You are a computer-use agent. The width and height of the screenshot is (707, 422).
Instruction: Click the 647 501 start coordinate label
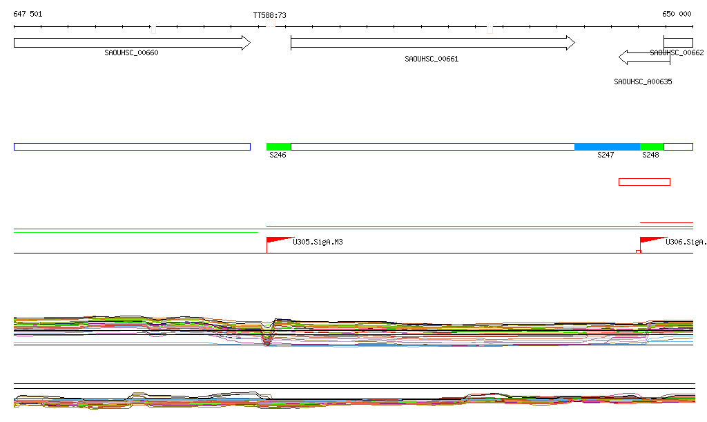(28, 14)
